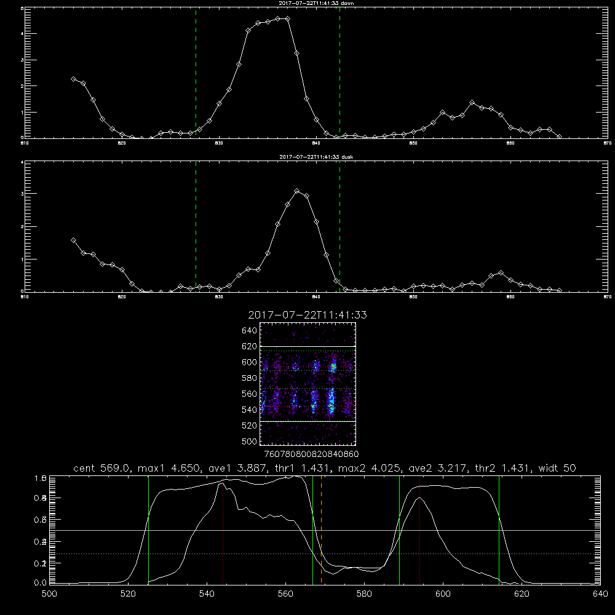Viewport: 615px width, 615px height.
Task: Select the 'cent 569.0' value
Action: click(x=101, y=468)
